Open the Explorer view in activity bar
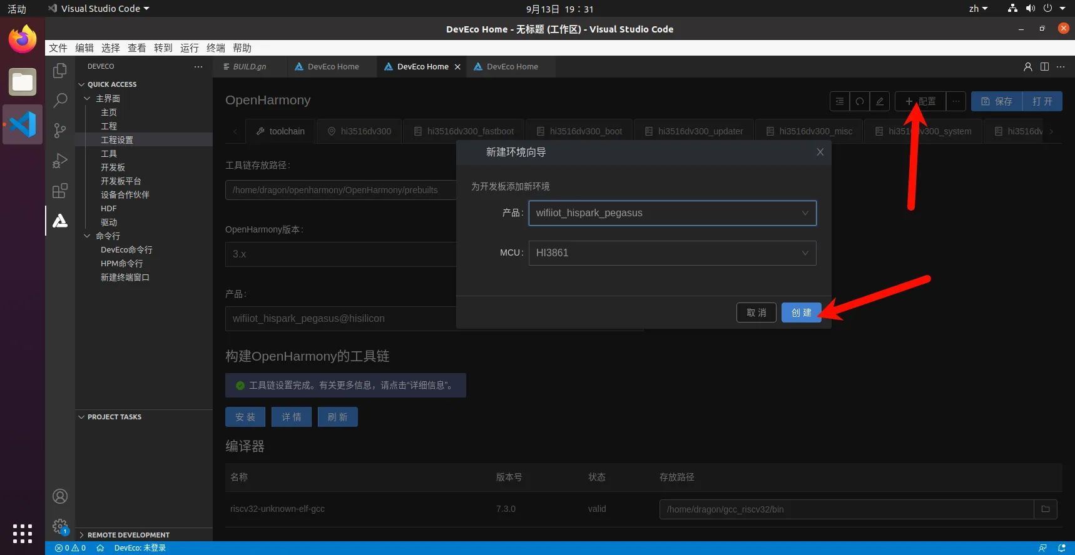Image resolution: width=1075 pixels, height=555 pixels. [60, 71]
